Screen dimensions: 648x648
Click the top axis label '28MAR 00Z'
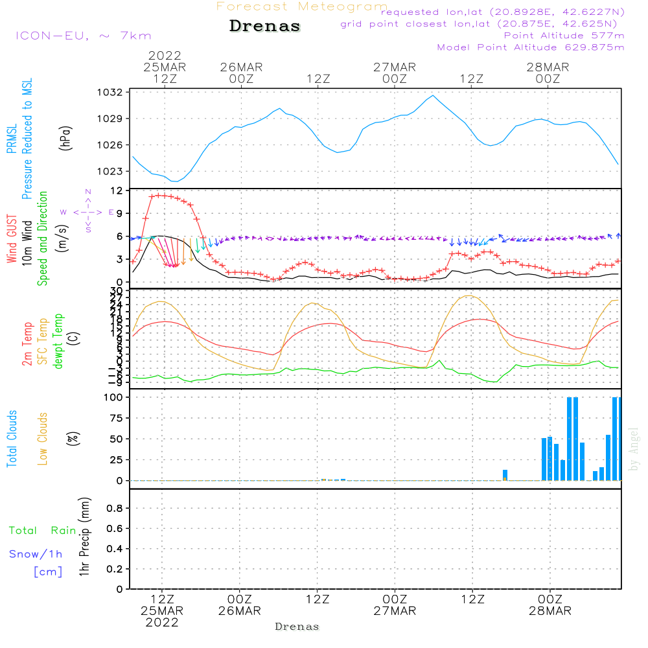548,73
